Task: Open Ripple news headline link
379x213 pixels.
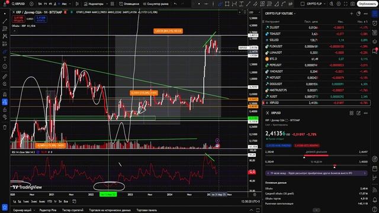Action: pyautogui.click(x=316, y=173)
